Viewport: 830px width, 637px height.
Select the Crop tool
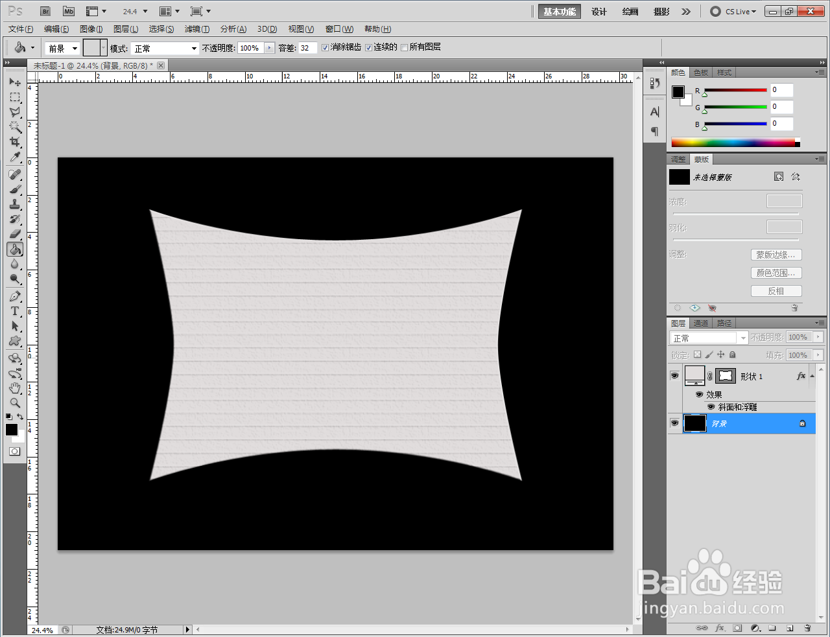click(x=15, y=142)
